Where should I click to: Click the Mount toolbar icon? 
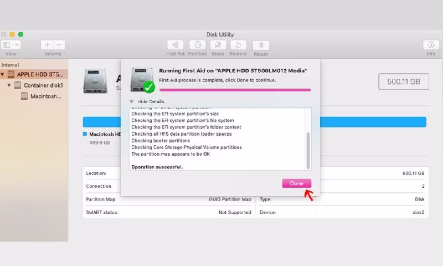point(261,45)
